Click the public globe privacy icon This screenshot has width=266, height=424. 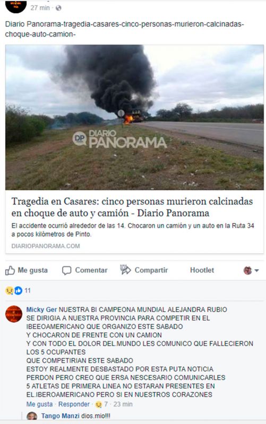pyautogui.click(x=58, y=8)
